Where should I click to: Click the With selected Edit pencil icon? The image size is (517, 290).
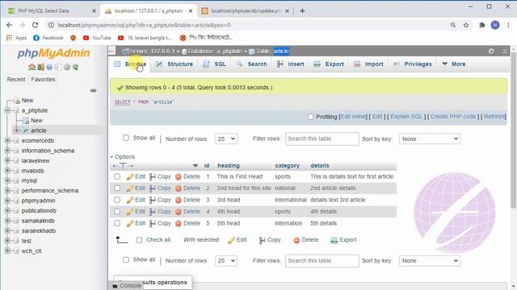click(231, 240)
